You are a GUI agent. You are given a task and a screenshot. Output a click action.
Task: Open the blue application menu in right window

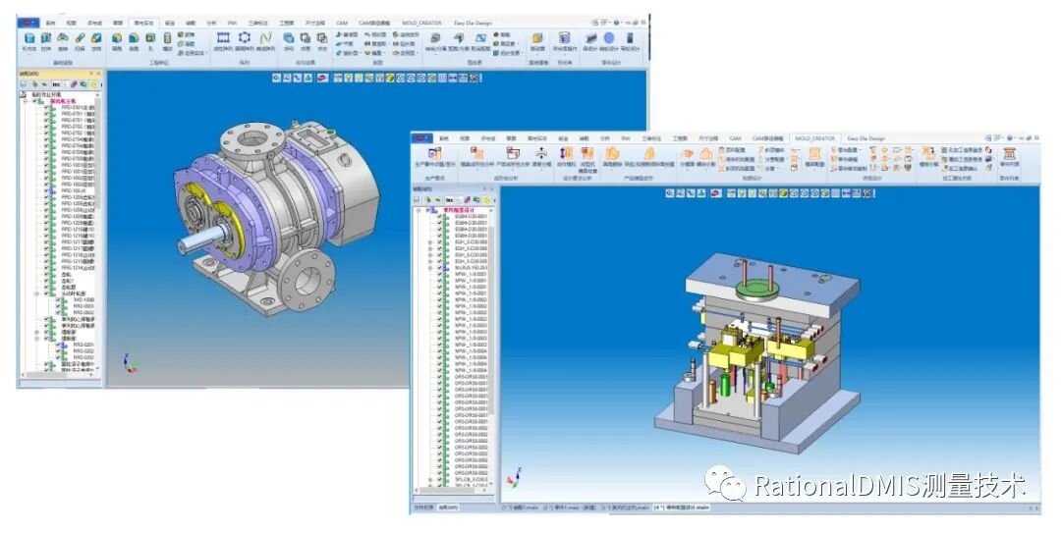[x=421, y=138]
